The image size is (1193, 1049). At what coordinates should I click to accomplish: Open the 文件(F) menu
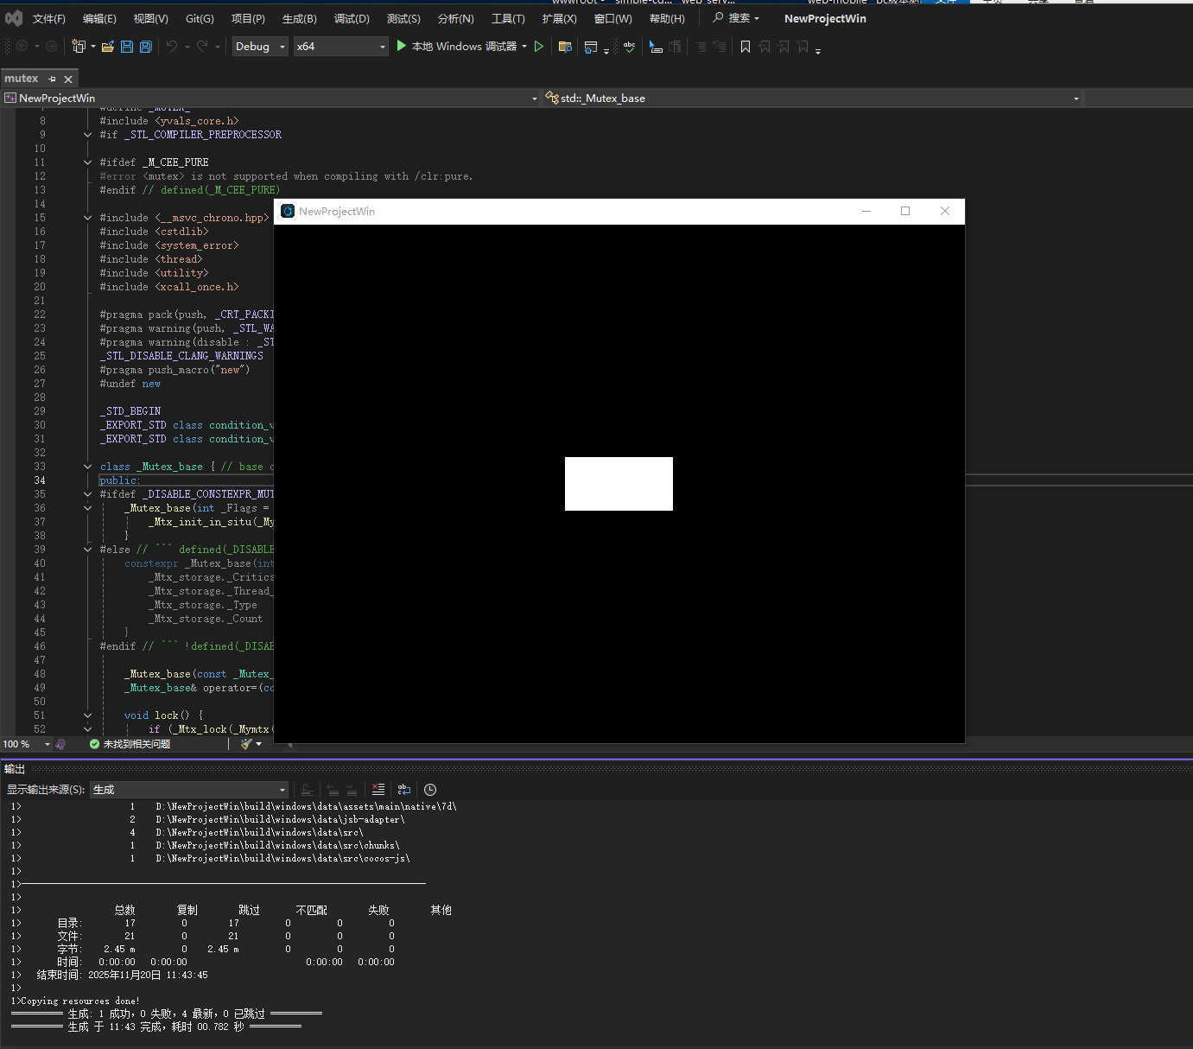[49, 19]
